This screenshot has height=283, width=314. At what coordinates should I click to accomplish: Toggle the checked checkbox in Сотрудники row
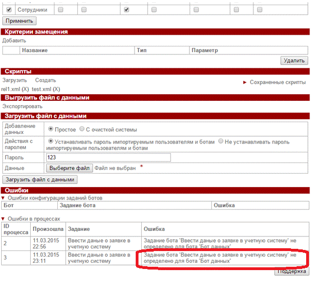click(x=126, y=10)
